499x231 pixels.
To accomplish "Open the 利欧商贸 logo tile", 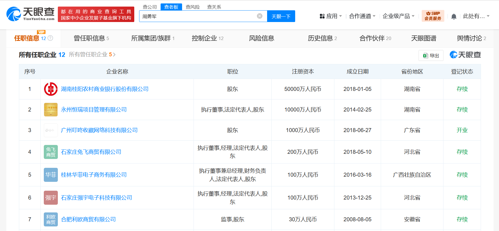I will [x=51, y=219].
